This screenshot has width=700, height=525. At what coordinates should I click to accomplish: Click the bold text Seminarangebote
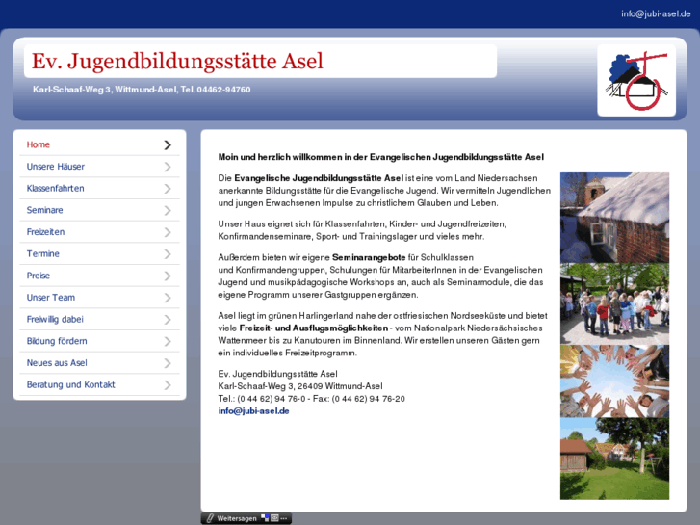369,258
